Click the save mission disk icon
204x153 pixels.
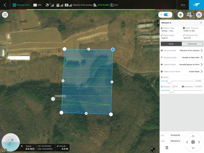tap(5, 15)
